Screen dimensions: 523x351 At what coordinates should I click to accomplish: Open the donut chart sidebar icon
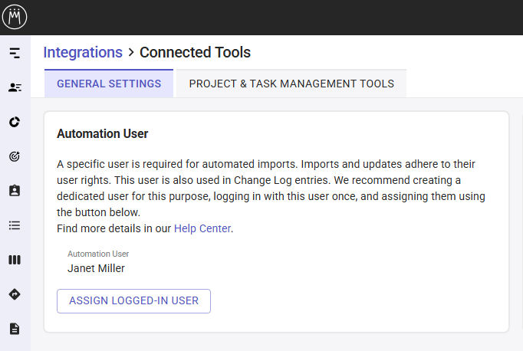click(15, 122)
